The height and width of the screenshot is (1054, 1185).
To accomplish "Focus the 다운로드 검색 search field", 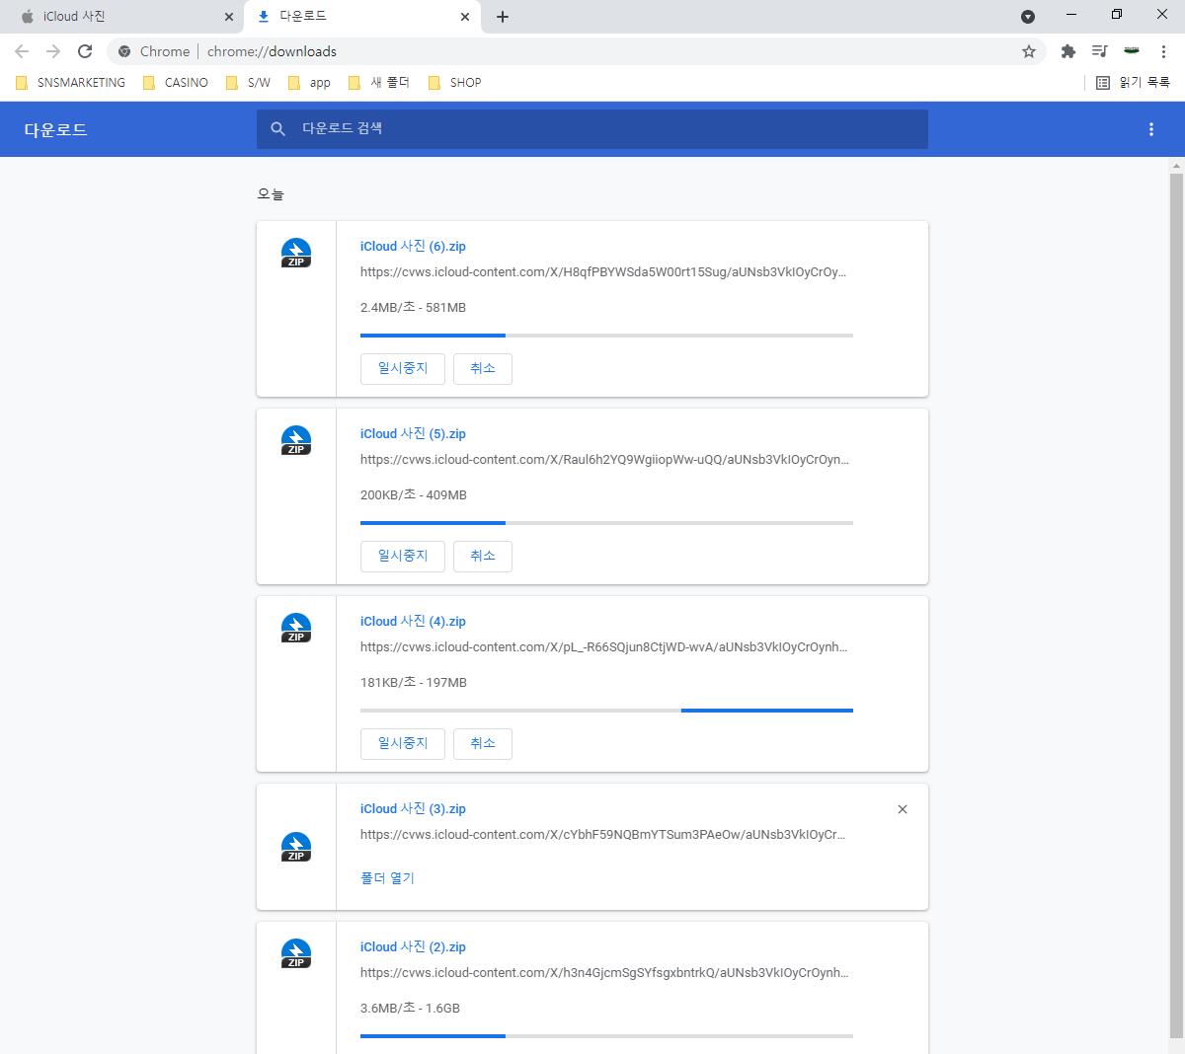I will tap(592, 129).
